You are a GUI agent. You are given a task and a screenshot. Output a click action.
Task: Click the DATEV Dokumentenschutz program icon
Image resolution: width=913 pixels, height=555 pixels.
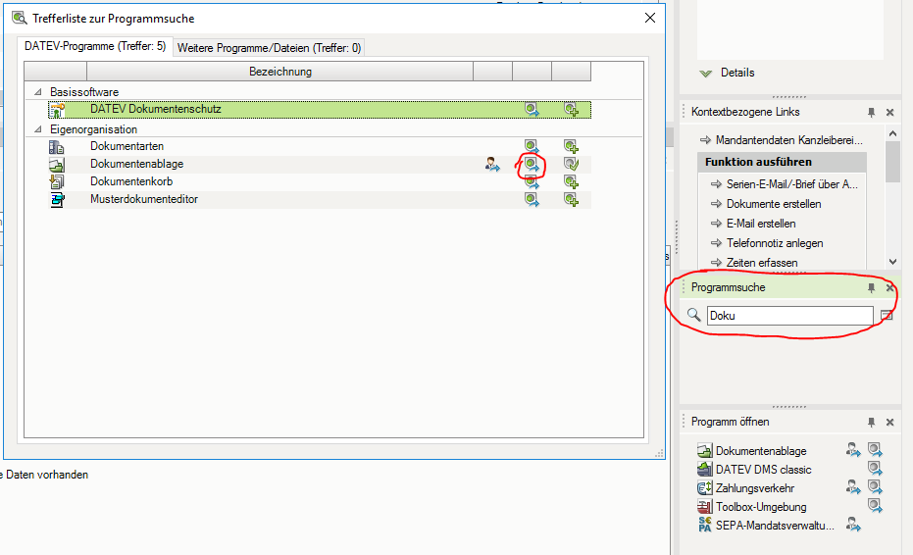point(57,110)
